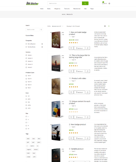Compare the 'New badge product'

click(x=87, y=138)
